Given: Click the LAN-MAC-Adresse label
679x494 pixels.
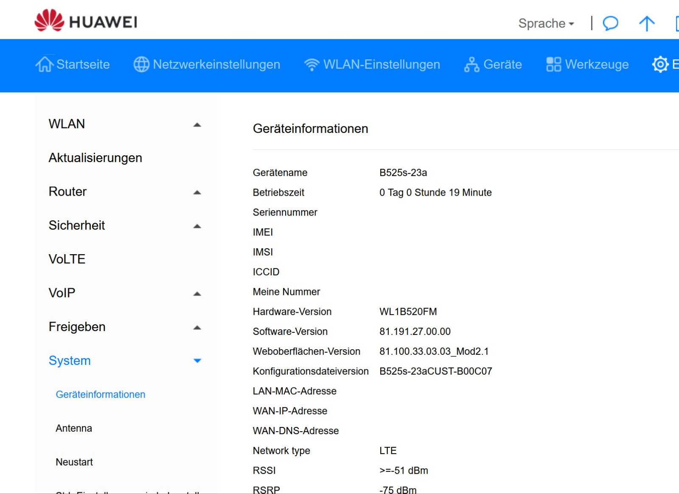Looking at the screenshot, I should click(x=295, y=391).
